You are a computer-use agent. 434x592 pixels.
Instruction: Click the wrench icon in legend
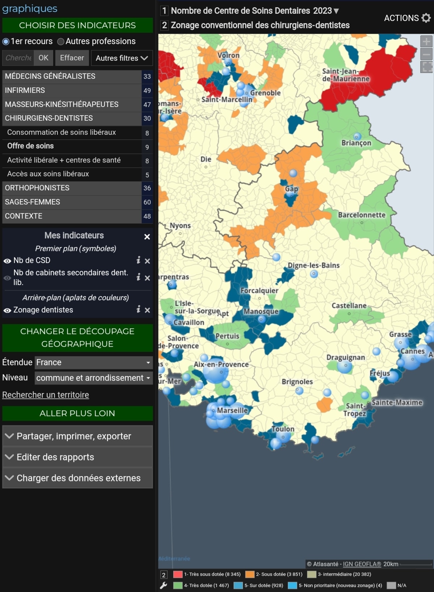[x=163, y=585]
